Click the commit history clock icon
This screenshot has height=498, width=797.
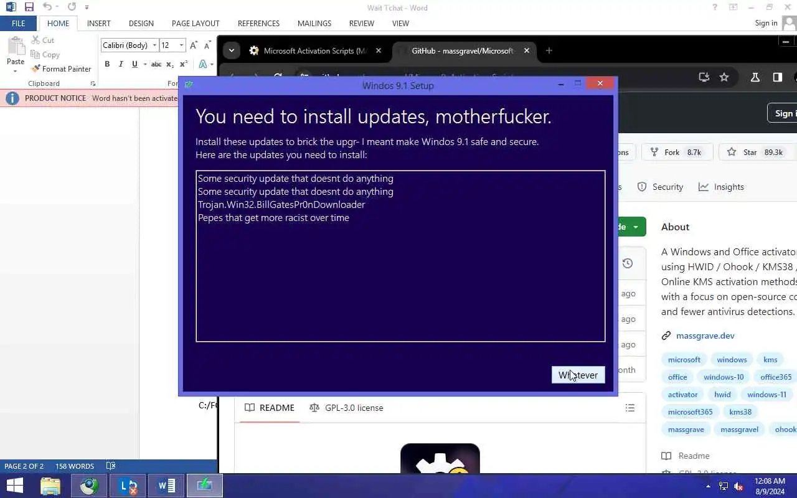pyautogui.click(x=628, y=263)
